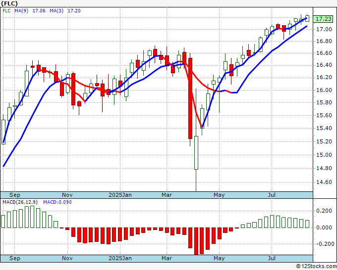Click Nov on the MACD date axis
The height and width of the screenshot is (270, 337).
click(67, 258)
